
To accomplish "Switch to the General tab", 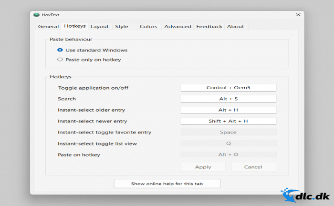I will click(x=48, y=26).
